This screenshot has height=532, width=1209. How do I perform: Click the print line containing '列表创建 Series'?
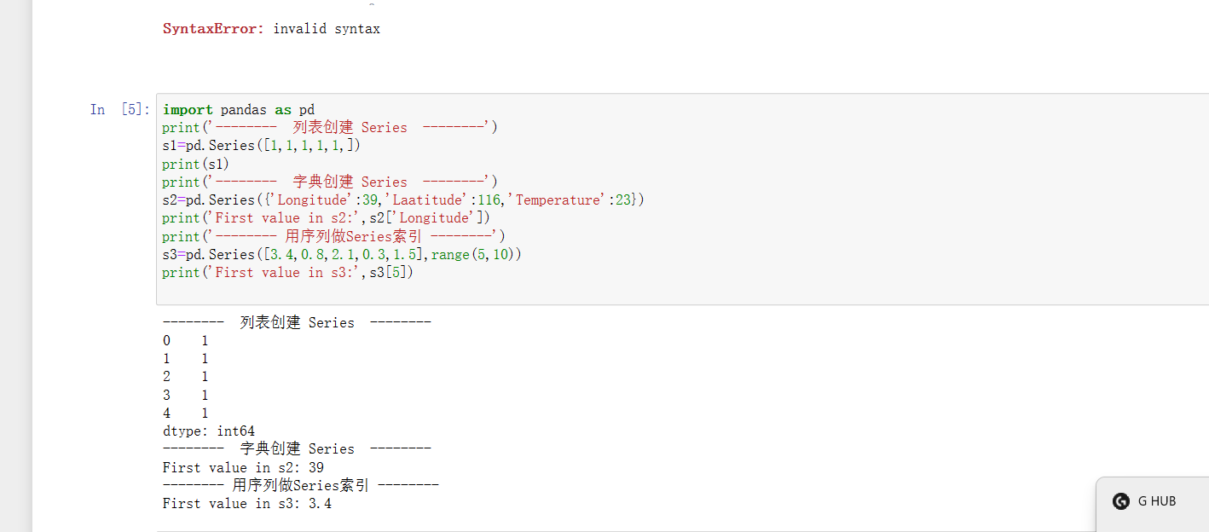(330, 128)
